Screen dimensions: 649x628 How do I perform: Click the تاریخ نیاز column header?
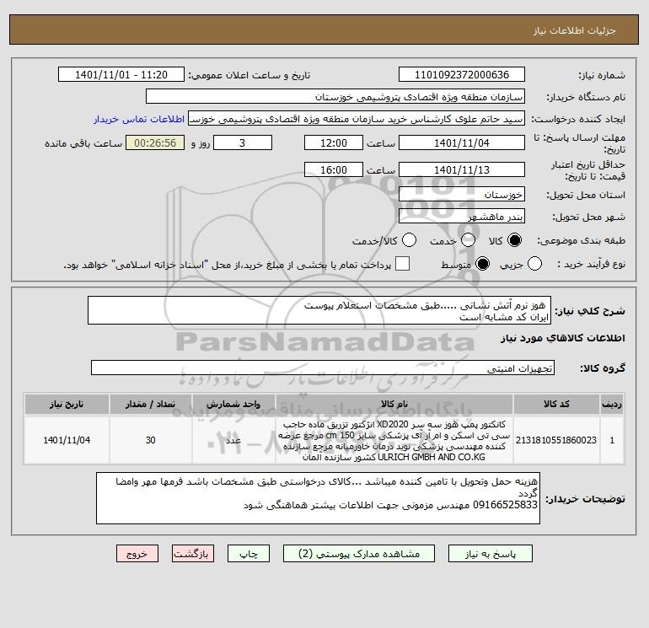coord(67,404)
